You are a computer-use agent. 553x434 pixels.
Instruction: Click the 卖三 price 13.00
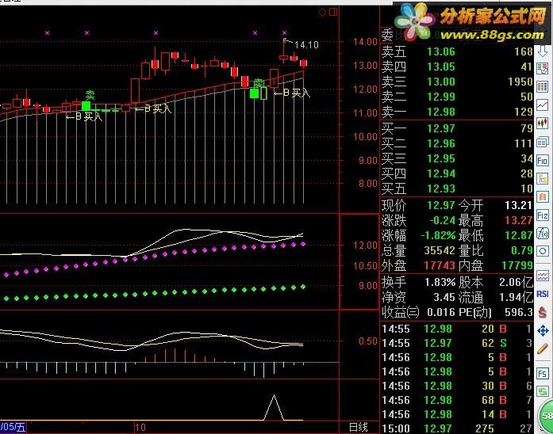[441, 82]
